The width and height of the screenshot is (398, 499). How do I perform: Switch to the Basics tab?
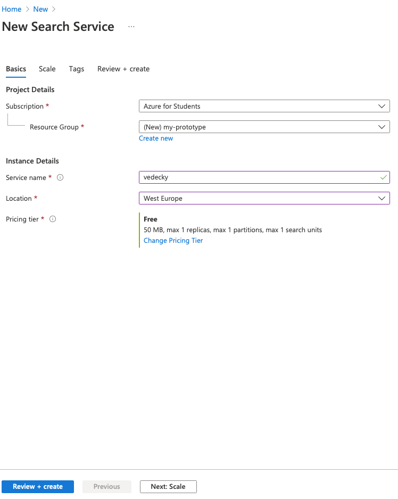[x=16, y=69]
